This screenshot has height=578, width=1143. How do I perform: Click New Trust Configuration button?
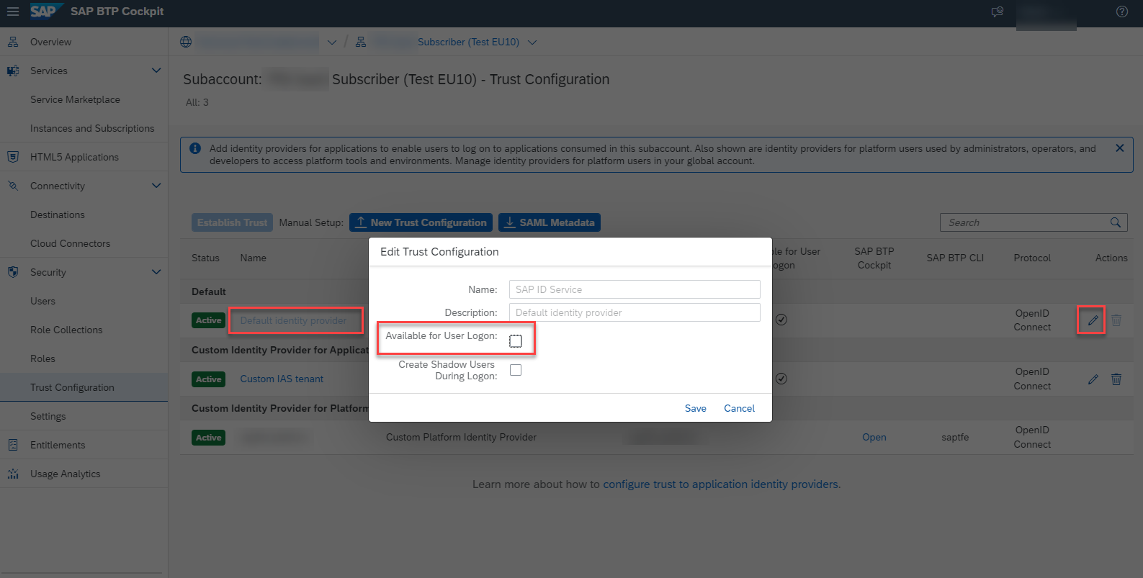pyautogui.click(x=421, y=222)
